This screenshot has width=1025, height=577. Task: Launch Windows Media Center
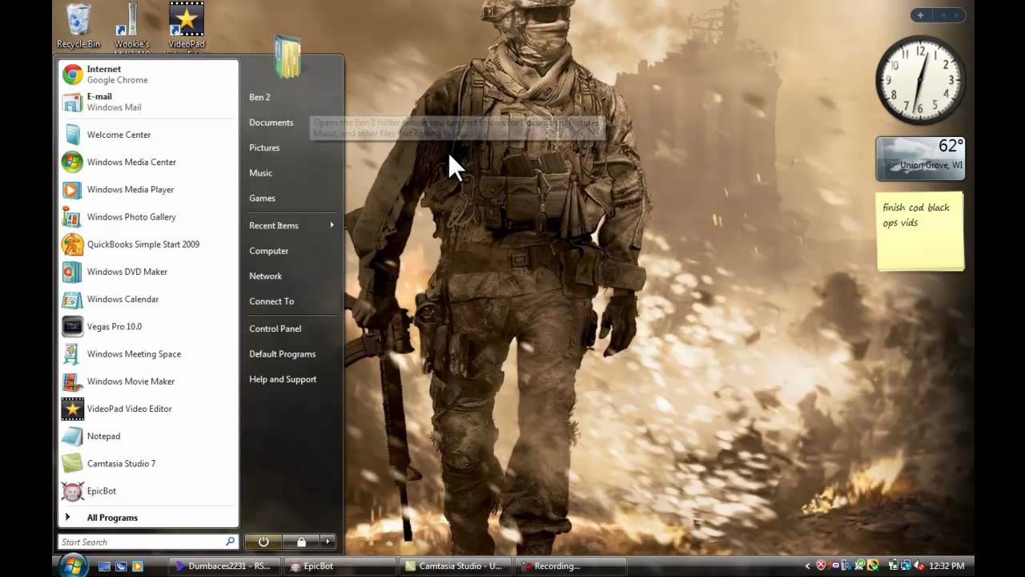(148, 162)
